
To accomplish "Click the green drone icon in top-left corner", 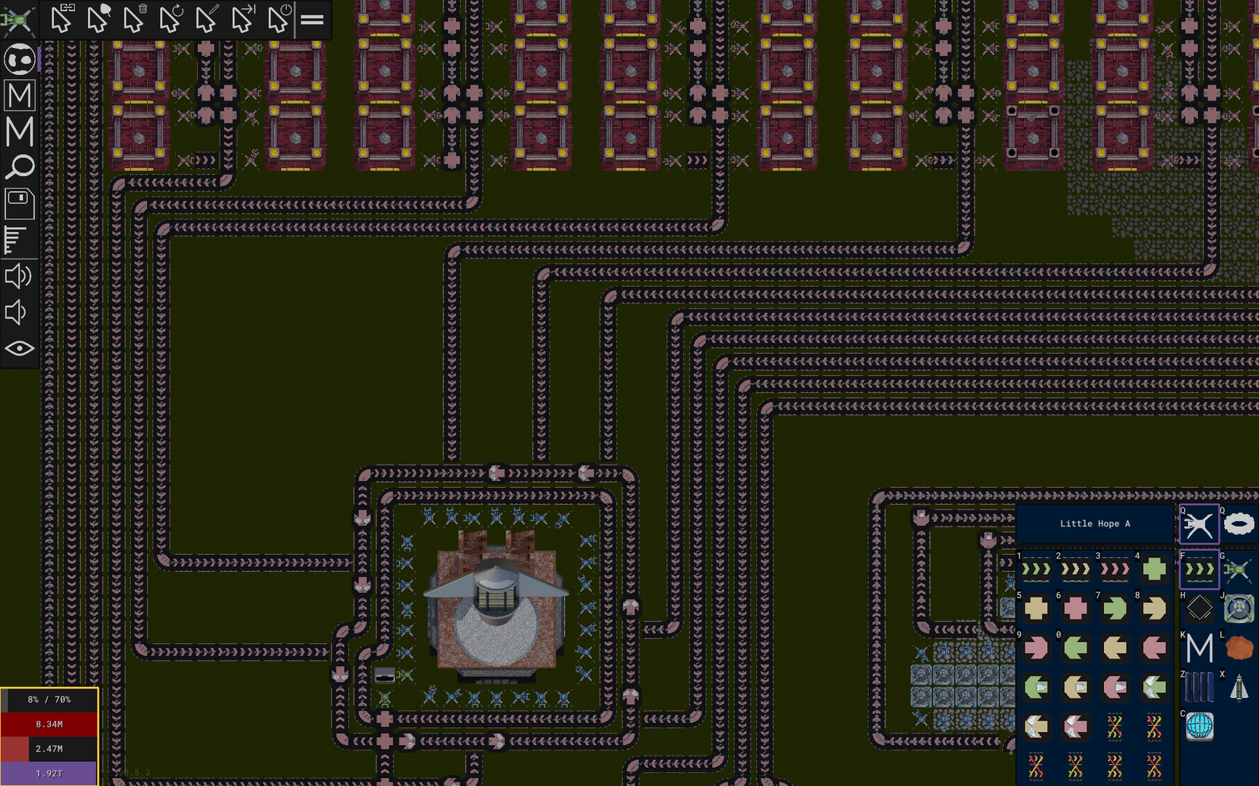I will (x=18, y=20).
